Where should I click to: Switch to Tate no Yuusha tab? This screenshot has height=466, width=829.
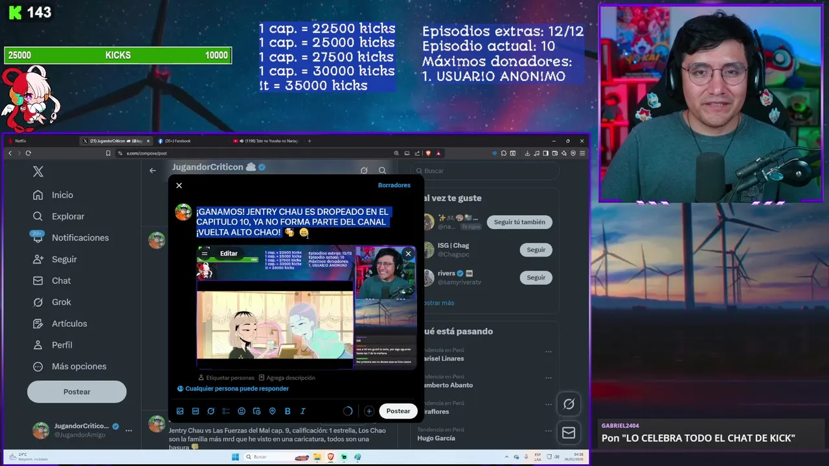266,140
